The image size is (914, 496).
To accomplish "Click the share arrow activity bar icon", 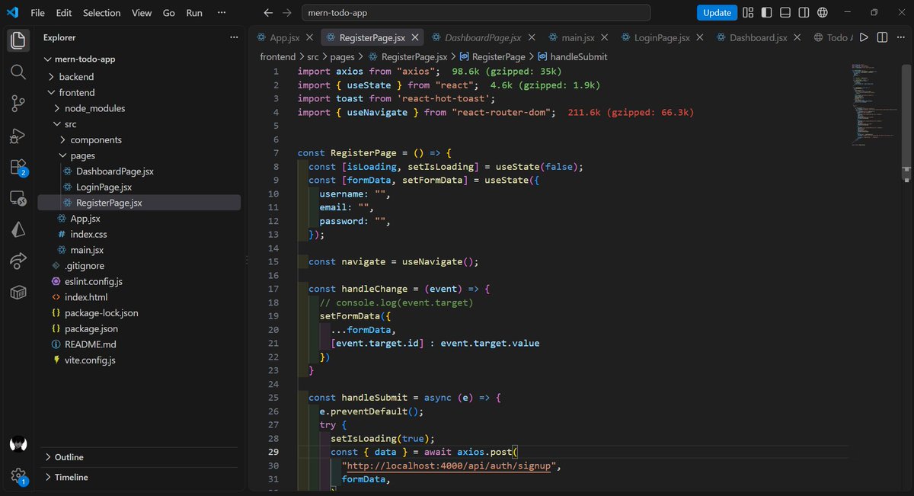I will click(x=18, y=261).
